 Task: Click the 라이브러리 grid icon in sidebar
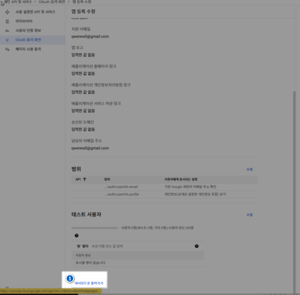tap(7, 21)
